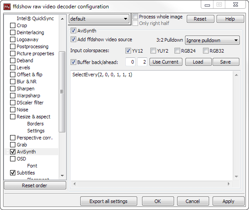
Task: Turn on the Postprocessing checkbox
Action: (13, 46)
